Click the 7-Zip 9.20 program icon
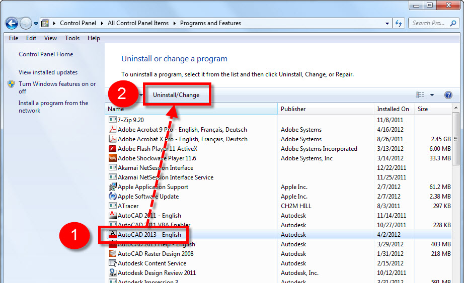 coord(113,120)
